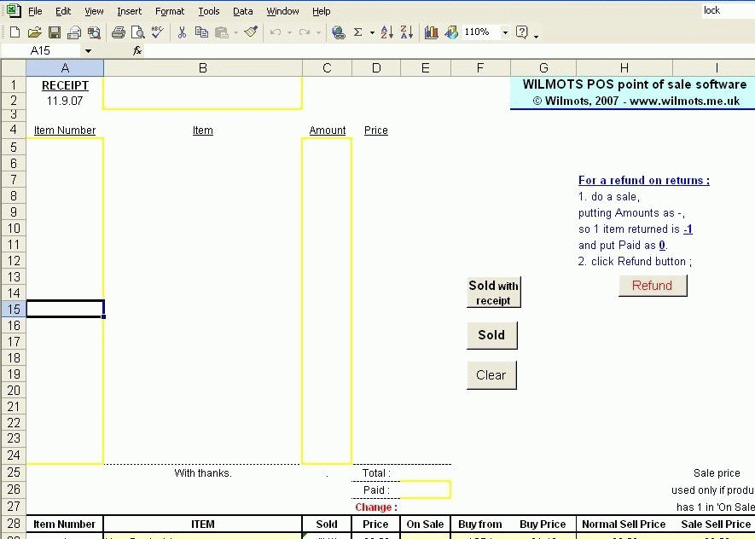This screenshot has width=755, height=539.
Task: Click the Insert Function fx icon
Action: tap(137, 51)
